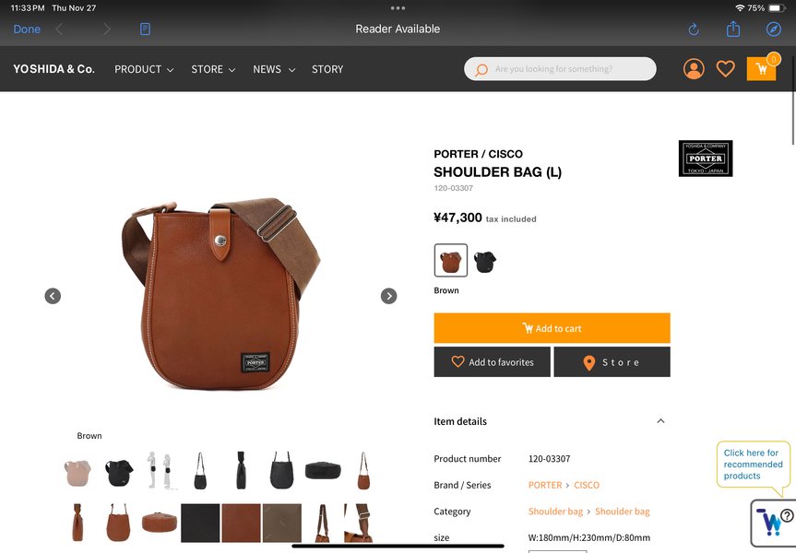
Task: Open the NEWS menu
Action: click(274, 69)
